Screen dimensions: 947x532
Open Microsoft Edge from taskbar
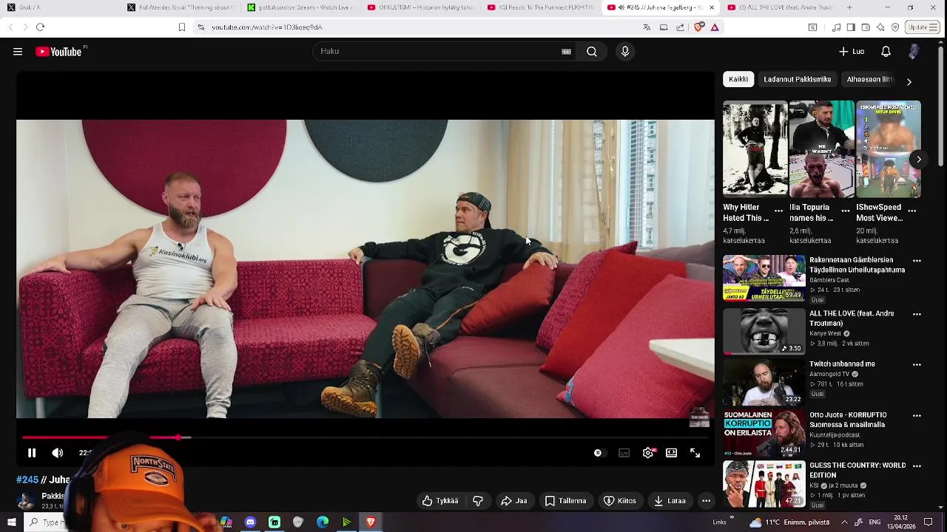click(323, 522)
